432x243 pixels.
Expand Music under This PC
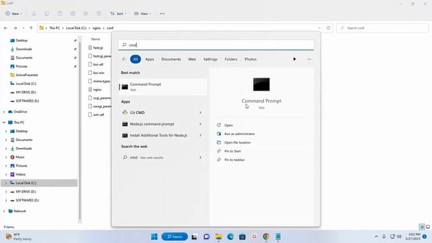click(x=6, y=157)
